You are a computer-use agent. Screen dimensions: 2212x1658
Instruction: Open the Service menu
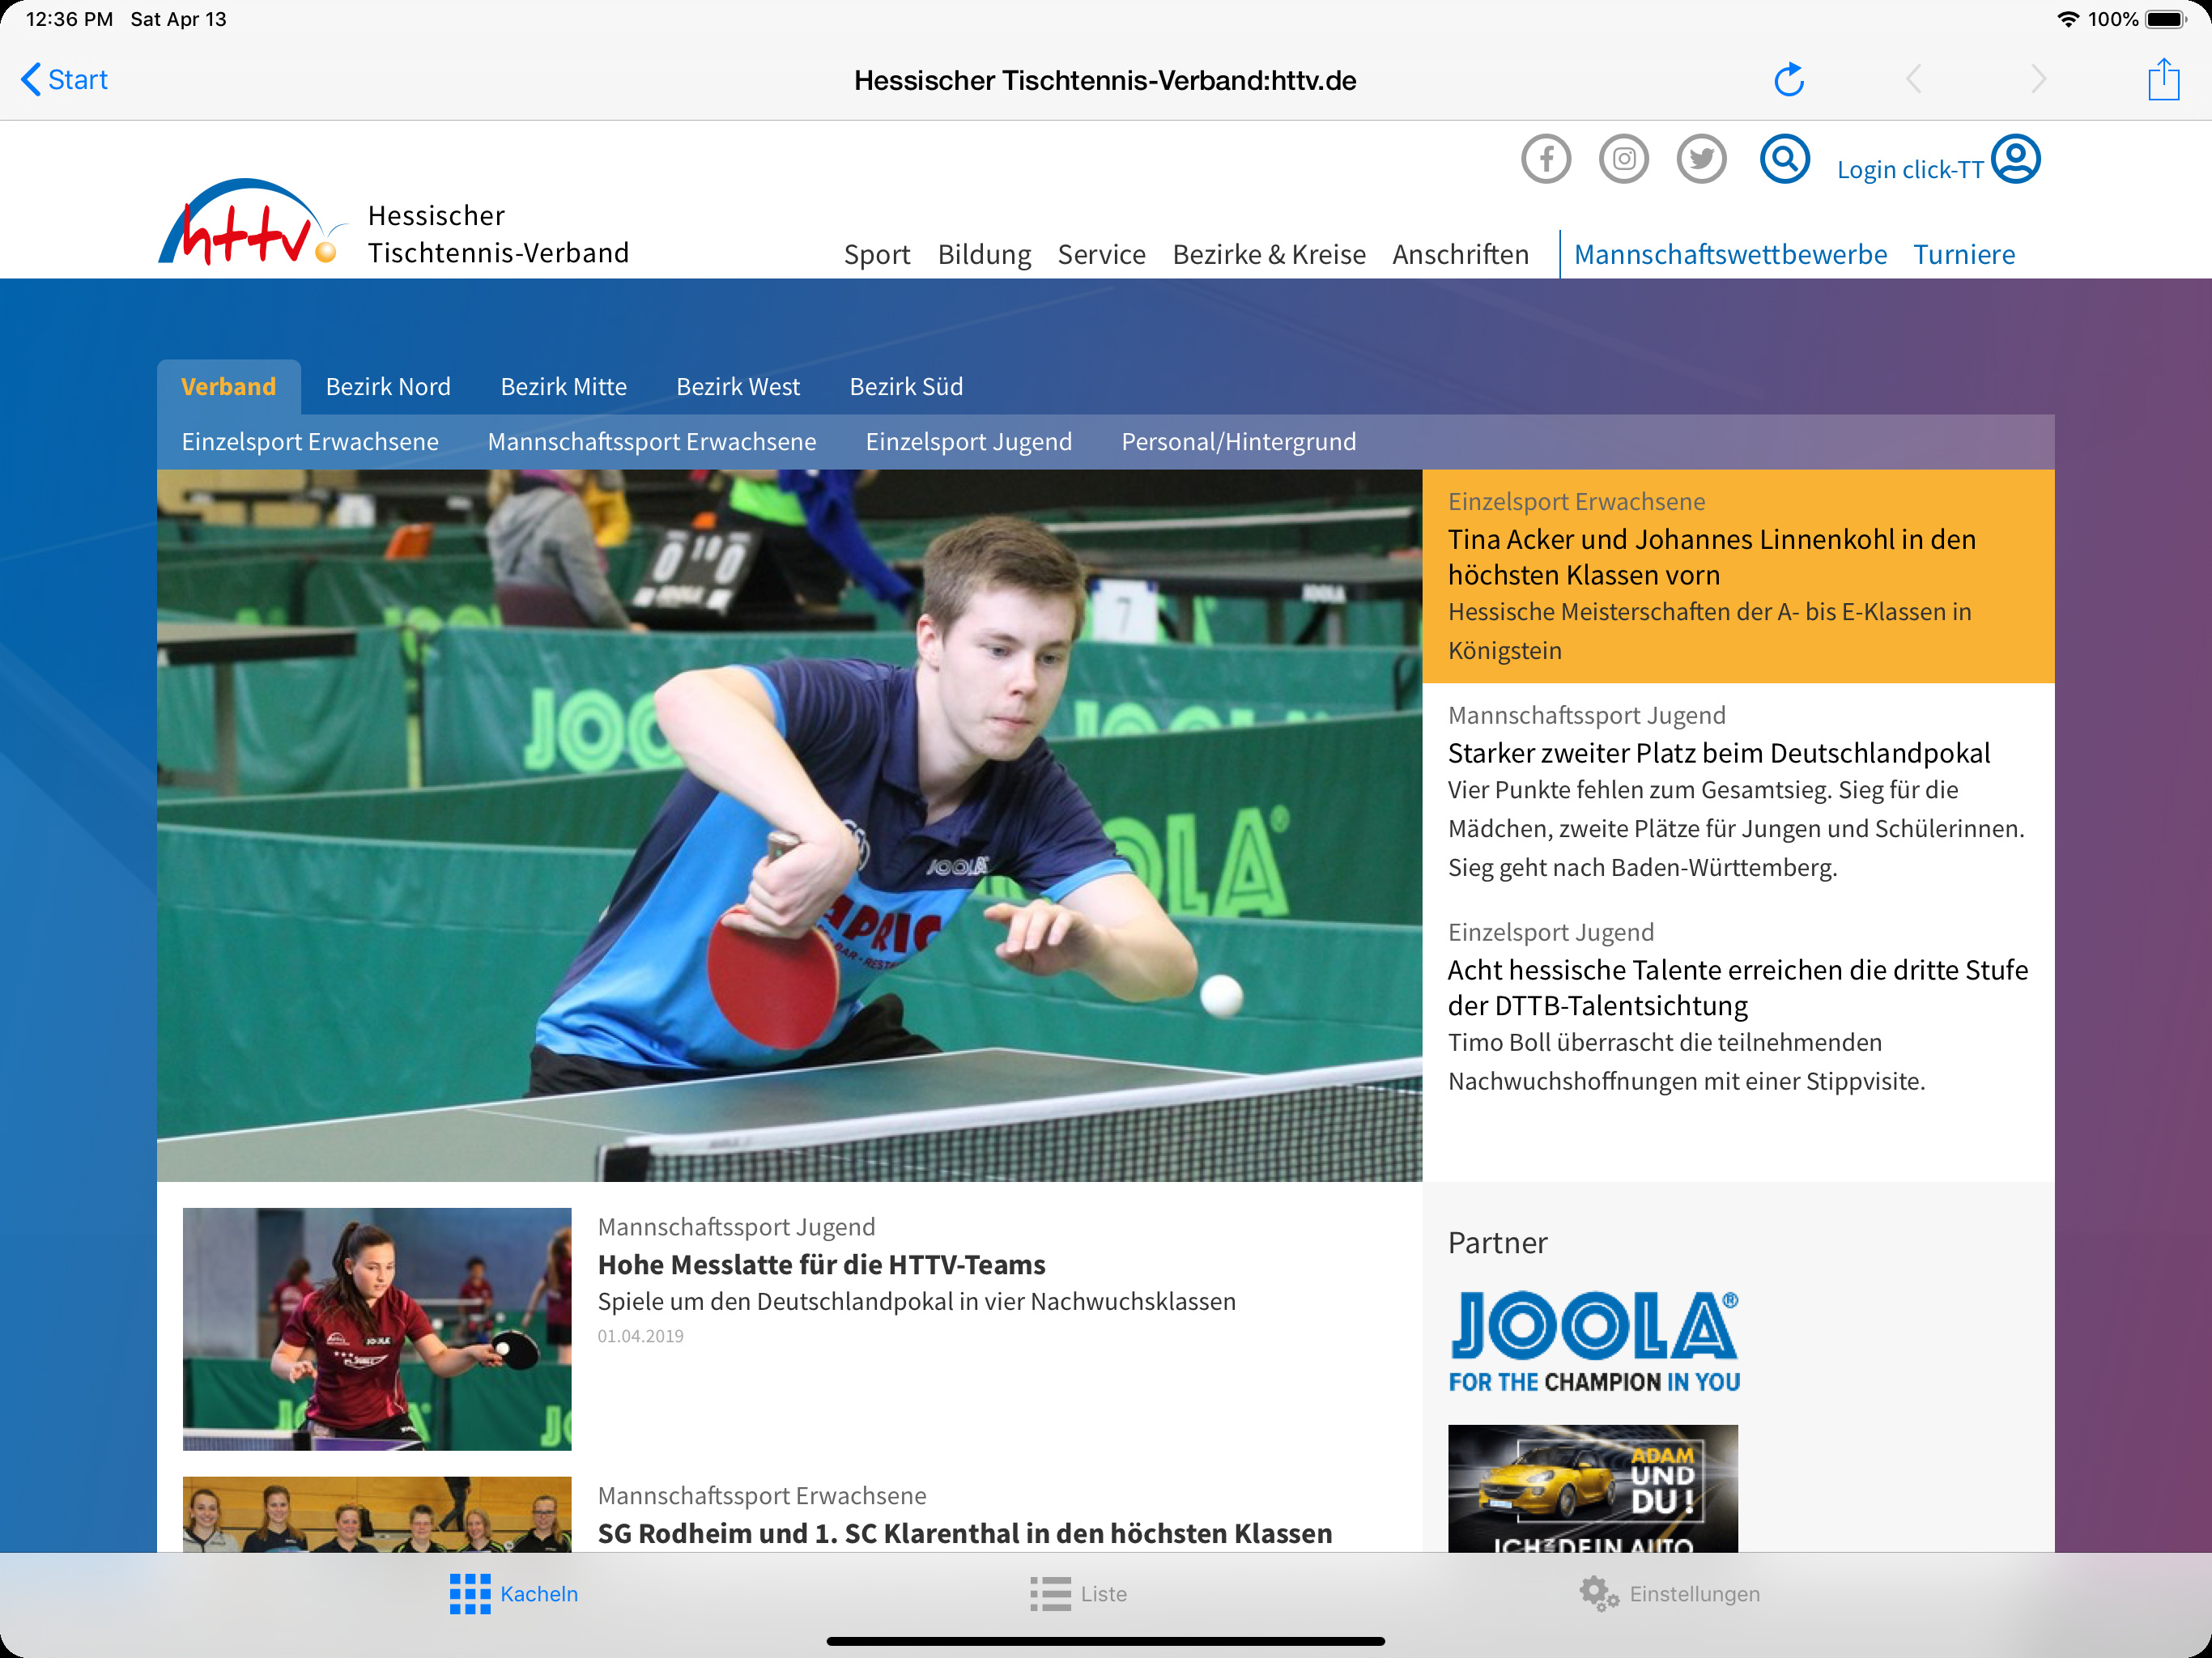click(x=1101, y=254)
